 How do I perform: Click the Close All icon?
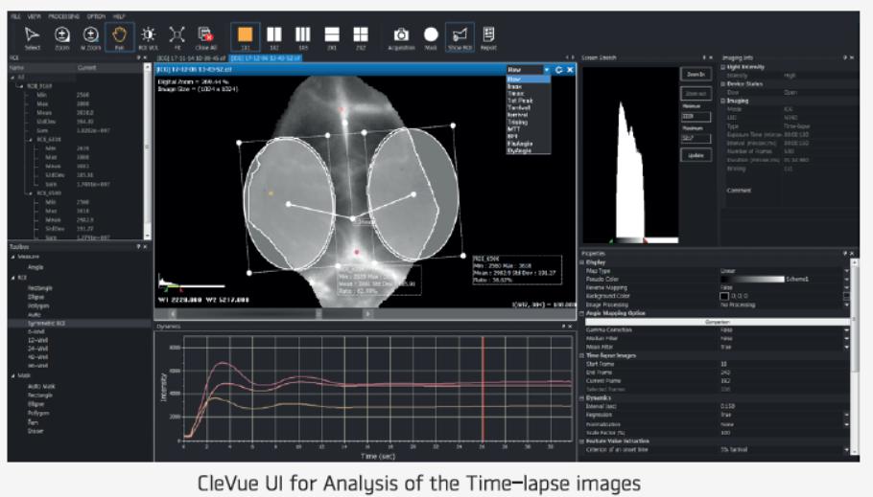(205, 35)
